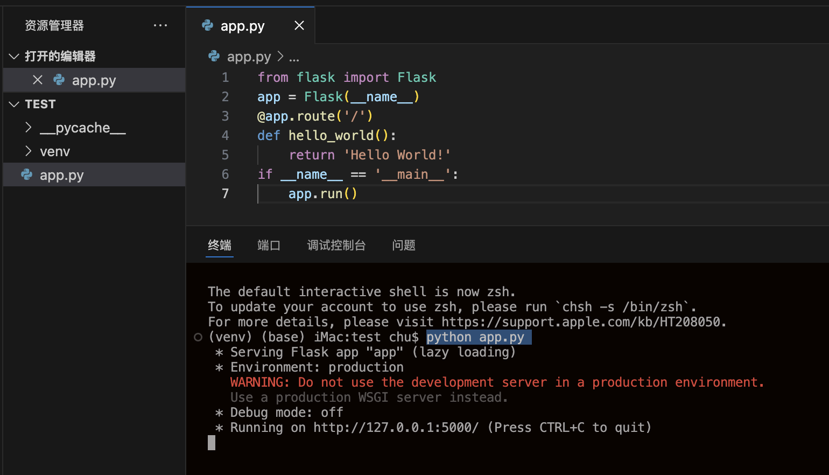Click the highlighted python app.py command text
The image size is (829, 475).
476,337
